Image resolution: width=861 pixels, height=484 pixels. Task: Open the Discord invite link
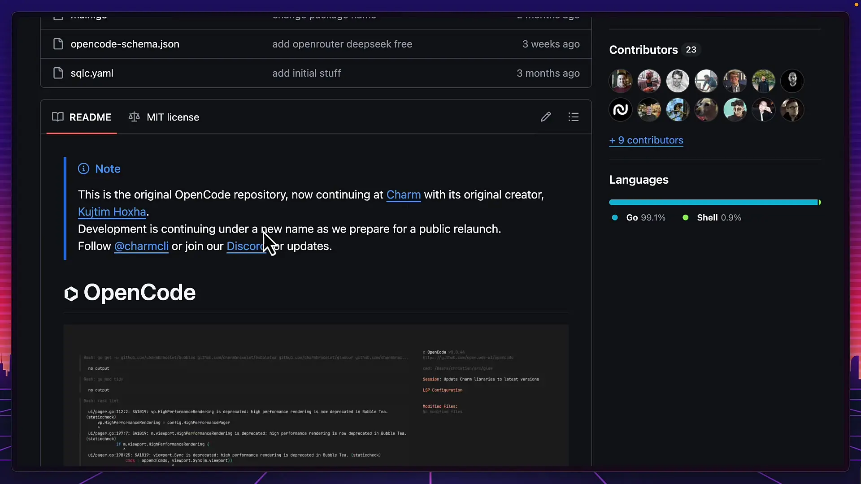pos(247,246)
